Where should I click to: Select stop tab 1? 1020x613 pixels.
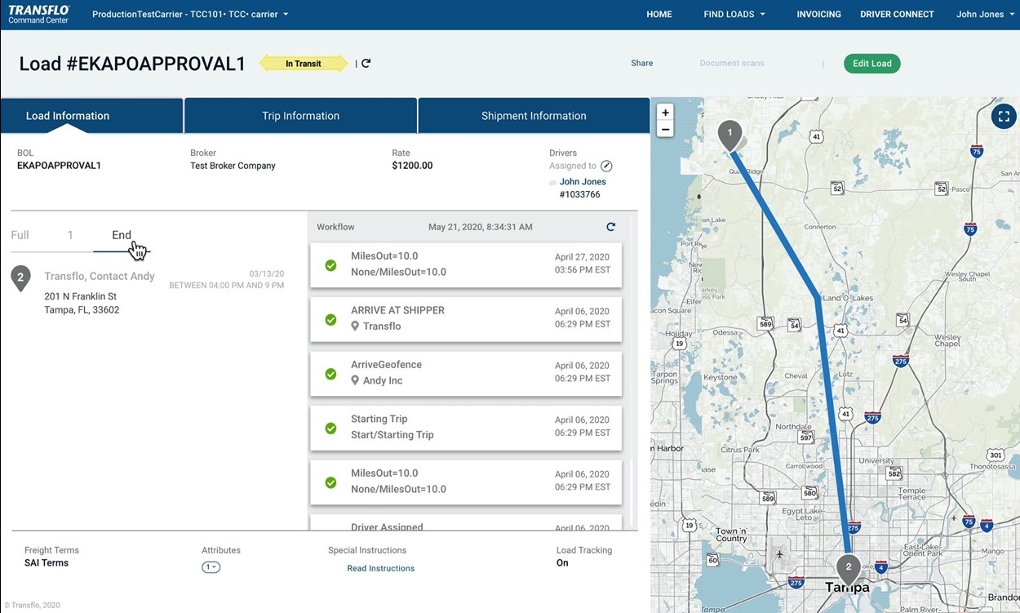tap(70, 235)
